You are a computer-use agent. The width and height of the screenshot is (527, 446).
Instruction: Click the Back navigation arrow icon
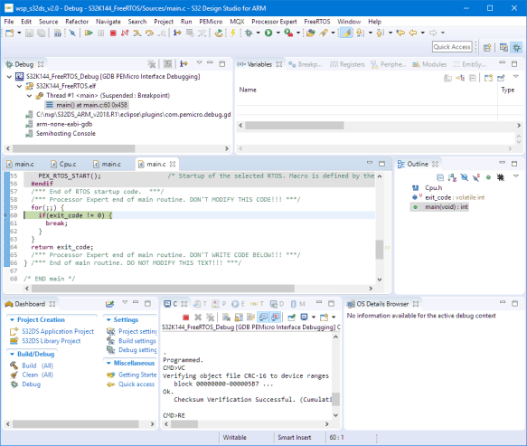tap(413, 33)
